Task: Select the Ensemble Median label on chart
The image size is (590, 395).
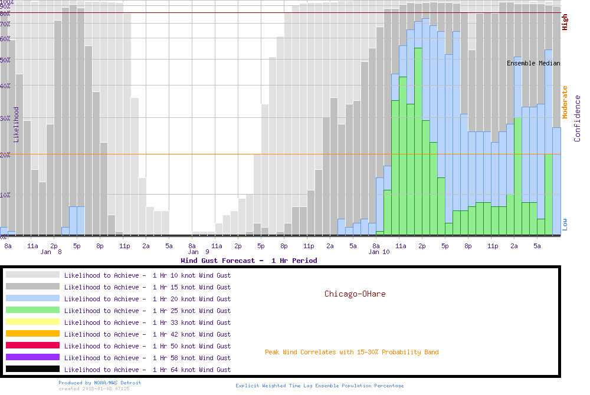Action: pyautogui.click(x=533, y=63)
